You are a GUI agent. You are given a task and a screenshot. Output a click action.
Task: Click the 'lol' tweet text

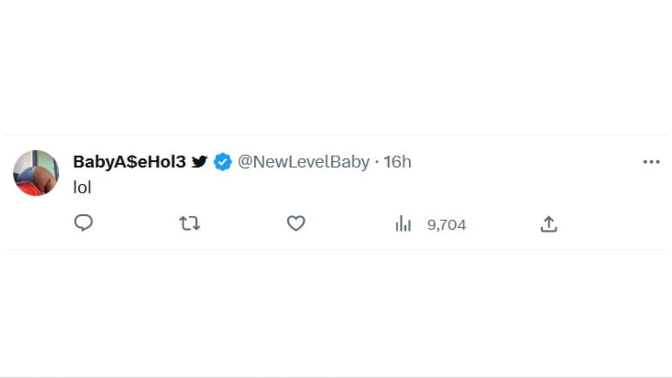point(82,188)
